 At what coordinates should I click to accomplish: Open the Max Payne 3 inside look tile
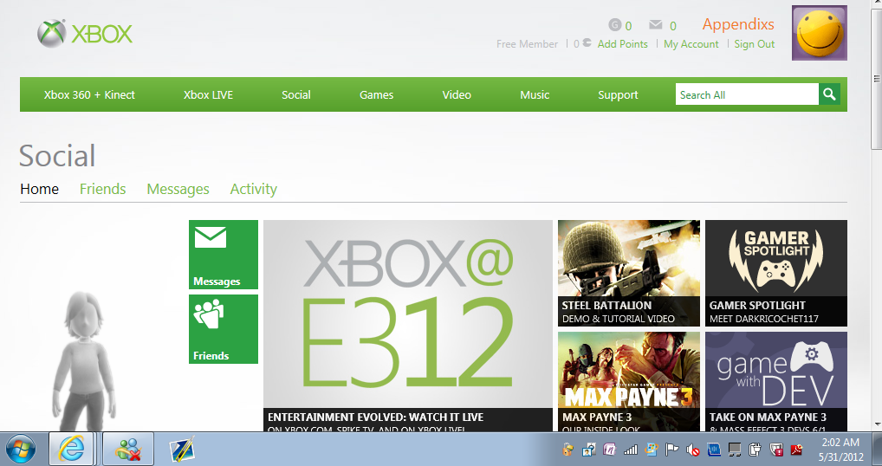tap(629, 382)
